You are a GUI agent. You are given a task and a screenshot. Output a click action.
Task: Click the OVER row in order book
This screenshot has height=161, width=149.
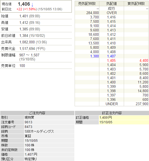coord(112,13)
